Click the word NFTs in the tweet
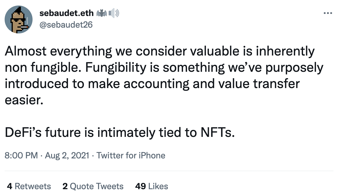 [218, 132]
